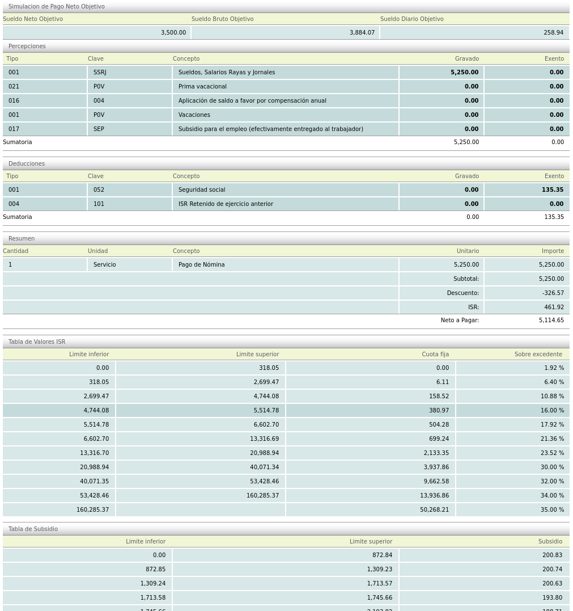Select the highlighted ISR row with 16.00 %
This screenshot has height=611, width=573.
pyautogui.click(x=286, y=411)
